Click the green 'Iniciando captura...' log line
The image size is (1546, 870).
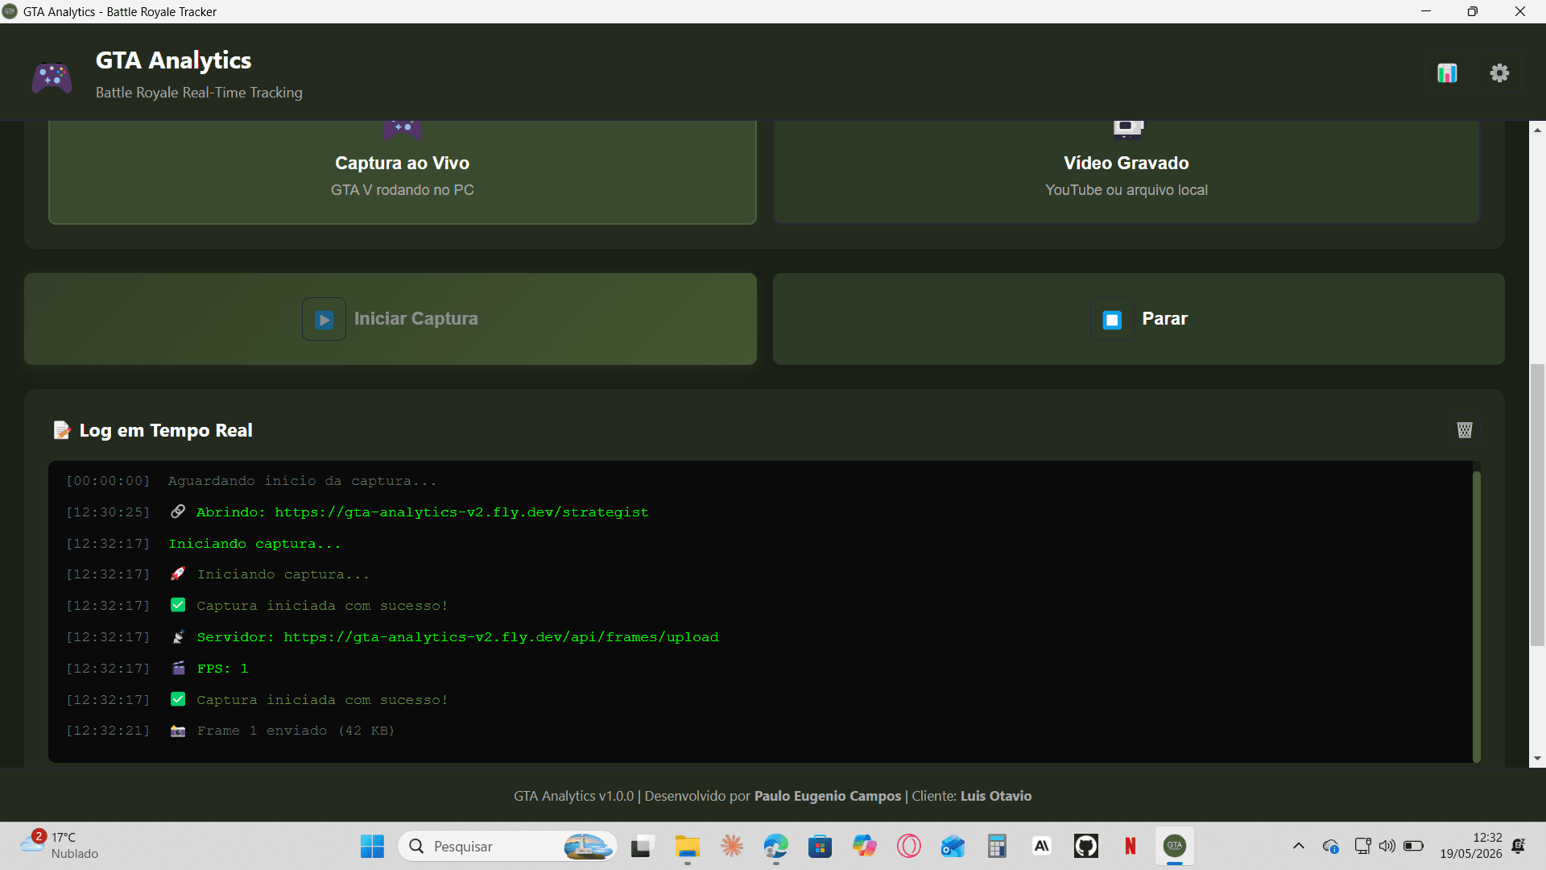[254, 544]
